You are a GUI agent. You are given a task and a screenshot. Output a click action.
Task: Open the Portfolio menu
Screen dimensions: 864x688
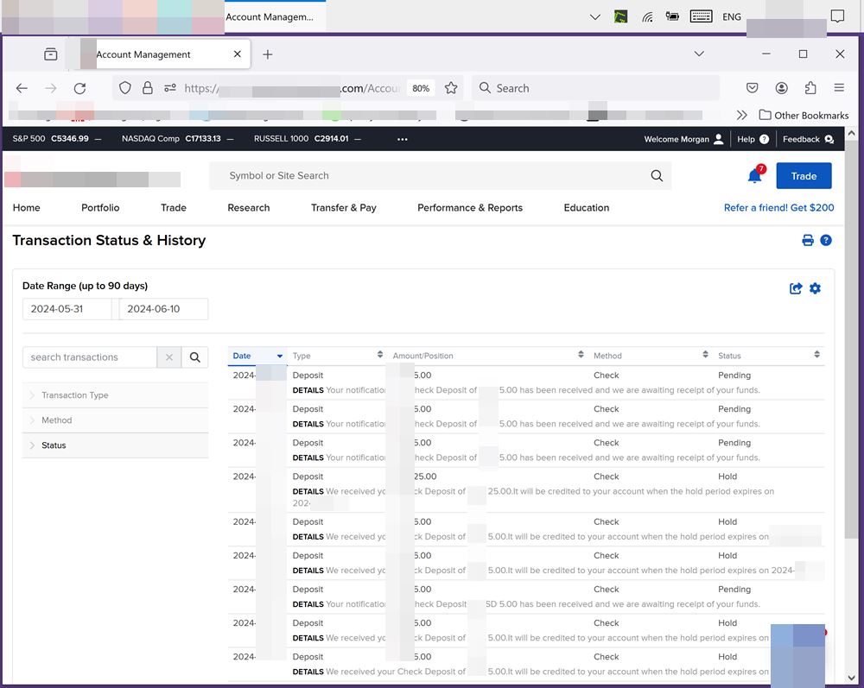pos(100,207)
